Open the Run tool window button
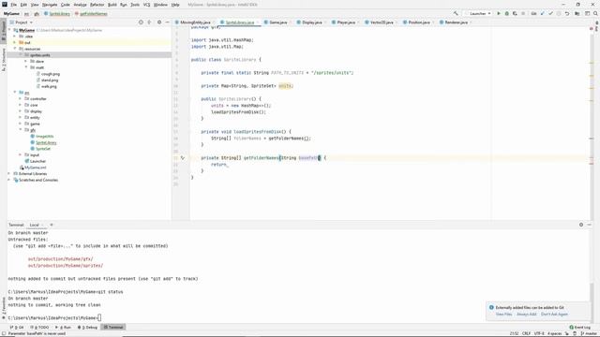This screenshot has width=600, height=337. (x=64, y=327)
